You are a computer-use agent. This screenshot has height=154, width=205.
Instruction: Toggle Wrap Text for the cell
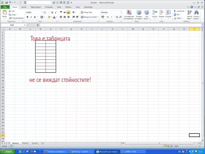coord(87,12)
